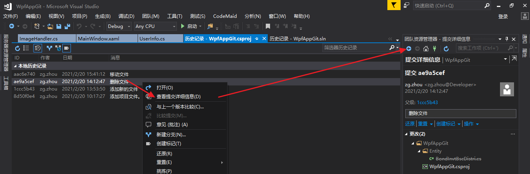Toggle the full history view icon

[38, 48]
